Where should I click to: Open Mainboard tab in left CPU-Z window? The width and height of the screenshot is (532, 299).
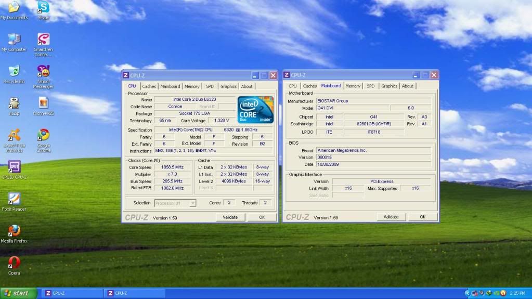point(170,86)
